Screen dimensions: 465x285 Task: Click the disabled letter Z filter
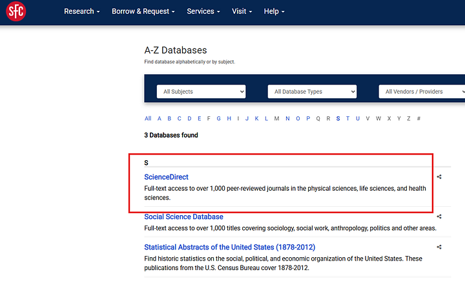click(409, 118)
